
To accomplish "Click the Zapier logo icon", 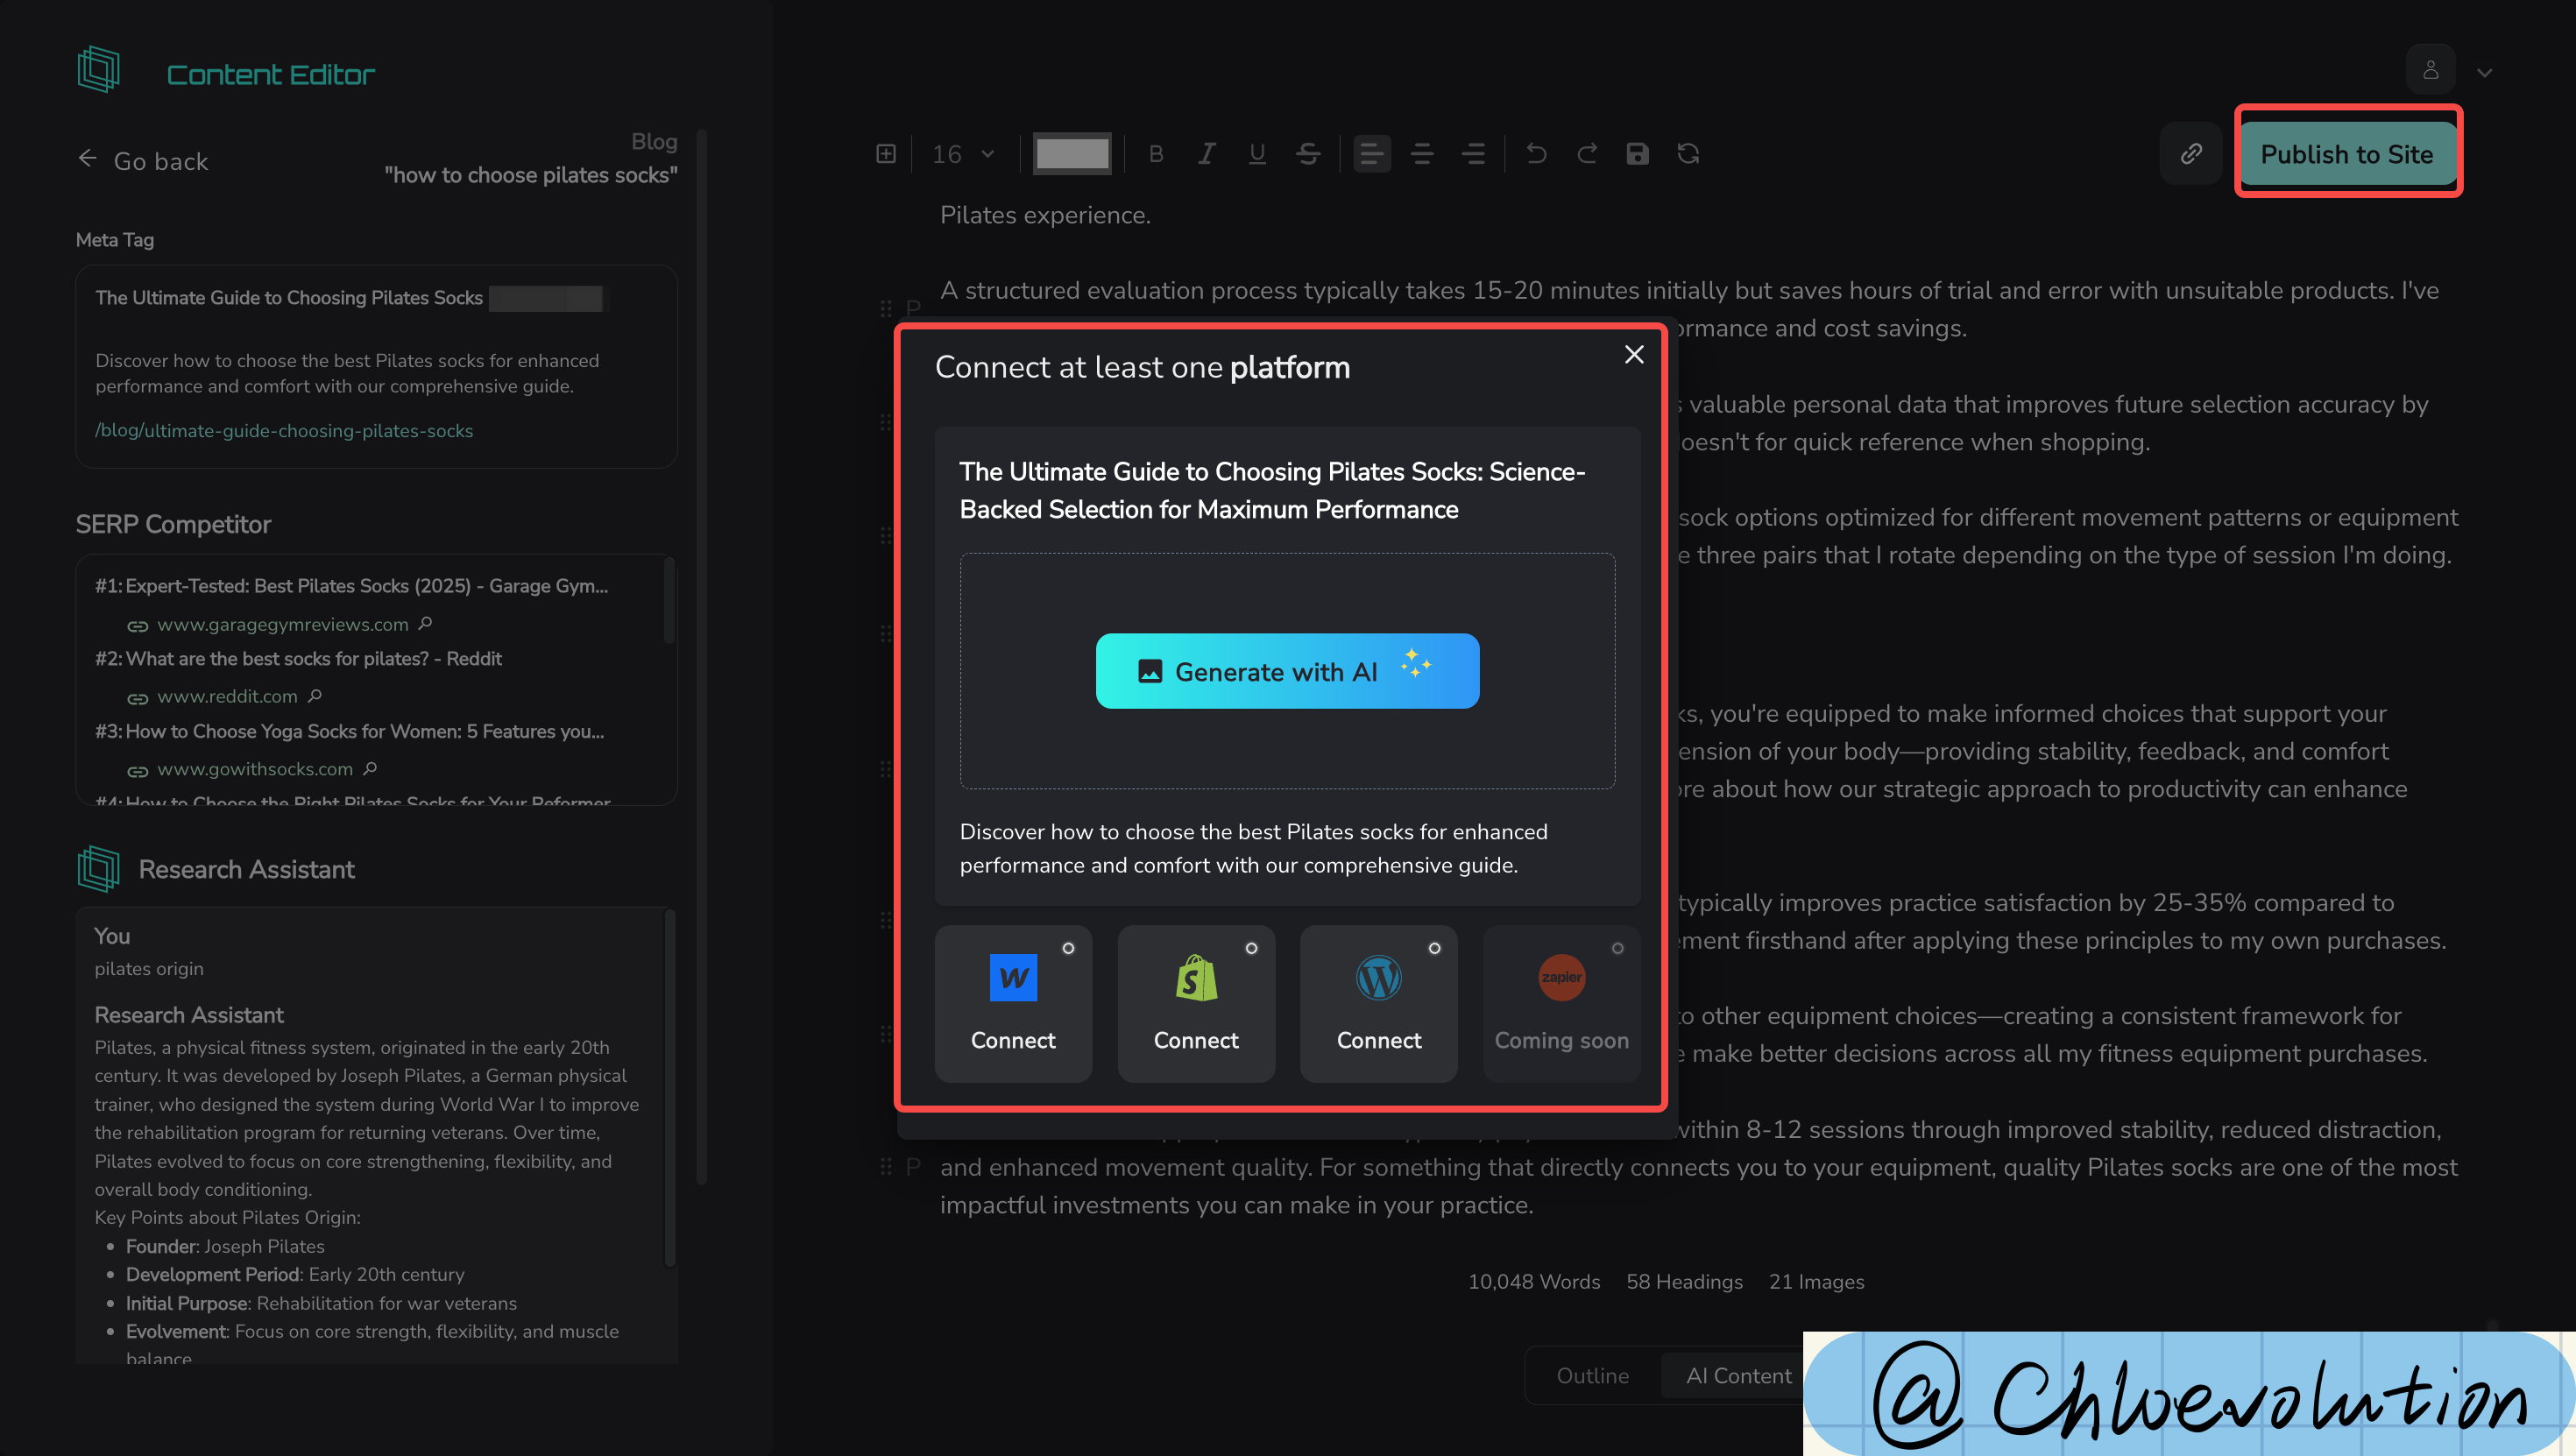I will click(1562, 978).
